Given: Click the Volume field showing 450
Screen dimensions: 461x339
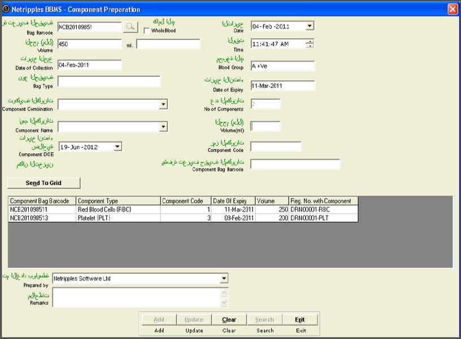Looking at the screenshot, I should pos(89,44).
